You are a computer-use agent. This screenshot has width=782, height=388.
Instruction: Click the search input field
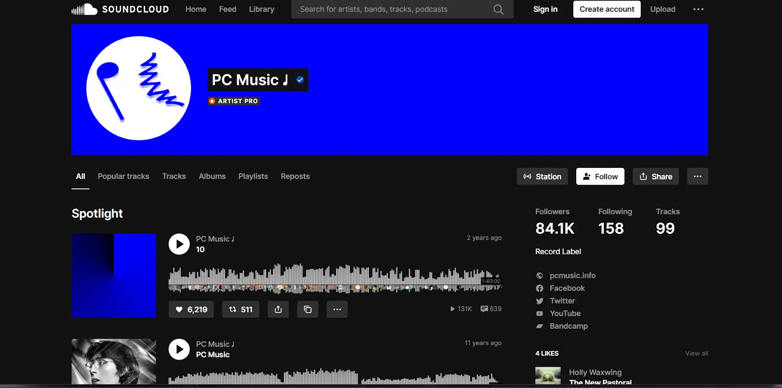(x=393, y=9)
